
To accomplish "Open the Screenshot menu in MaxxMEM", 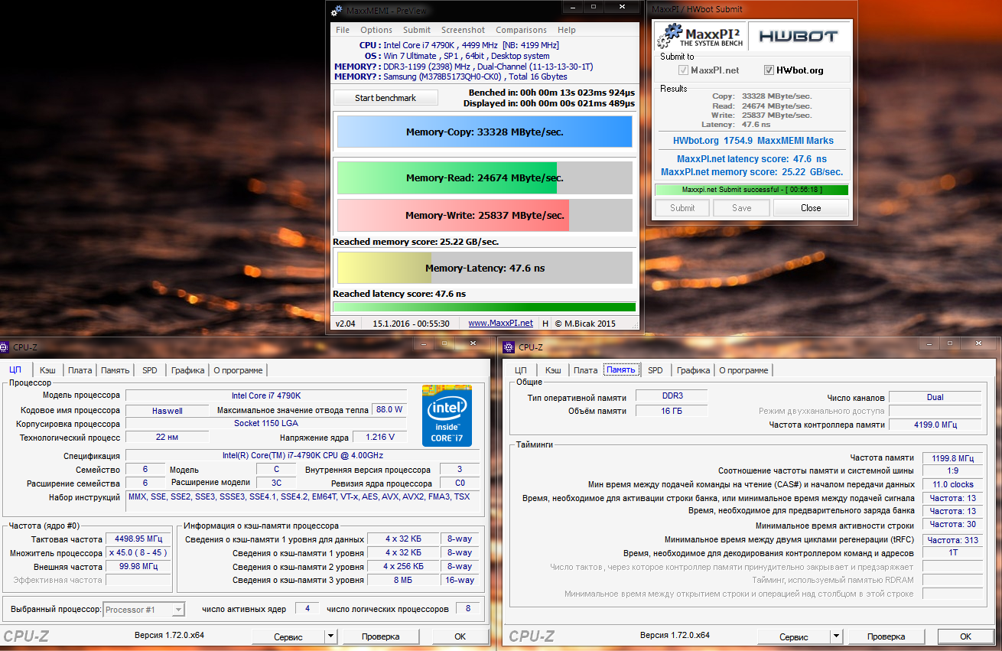I will point(463,30).
